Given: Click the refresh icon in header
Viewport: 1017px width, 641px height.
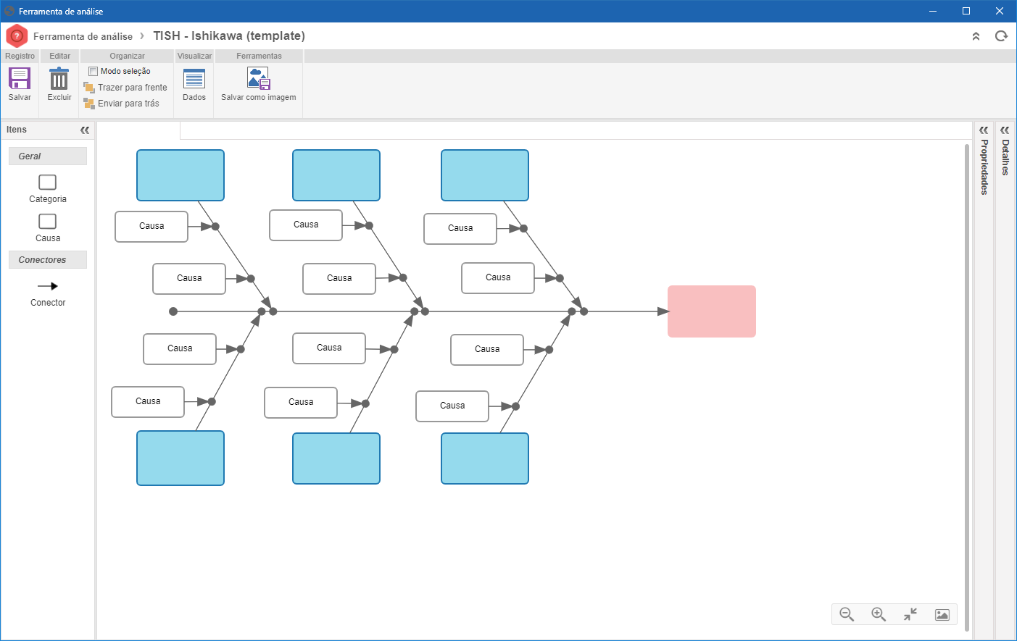Looking at the screenshot, I should [x=1001, y=36].
